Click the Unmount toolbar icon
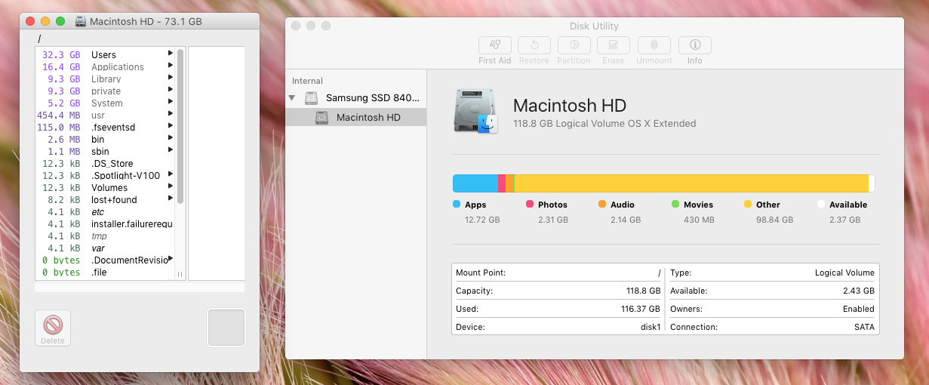This screenshot has height=385, width=929. (x=654, y=45)
